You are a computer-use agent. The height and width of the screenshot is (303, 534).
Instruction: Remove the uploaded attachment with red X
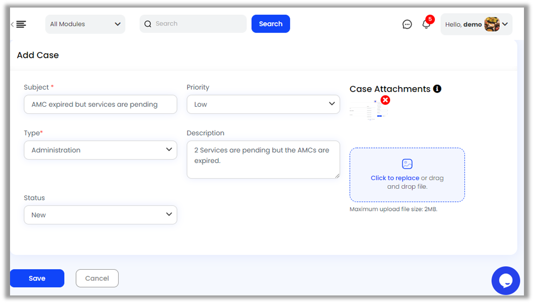click(x=385, y=100)
